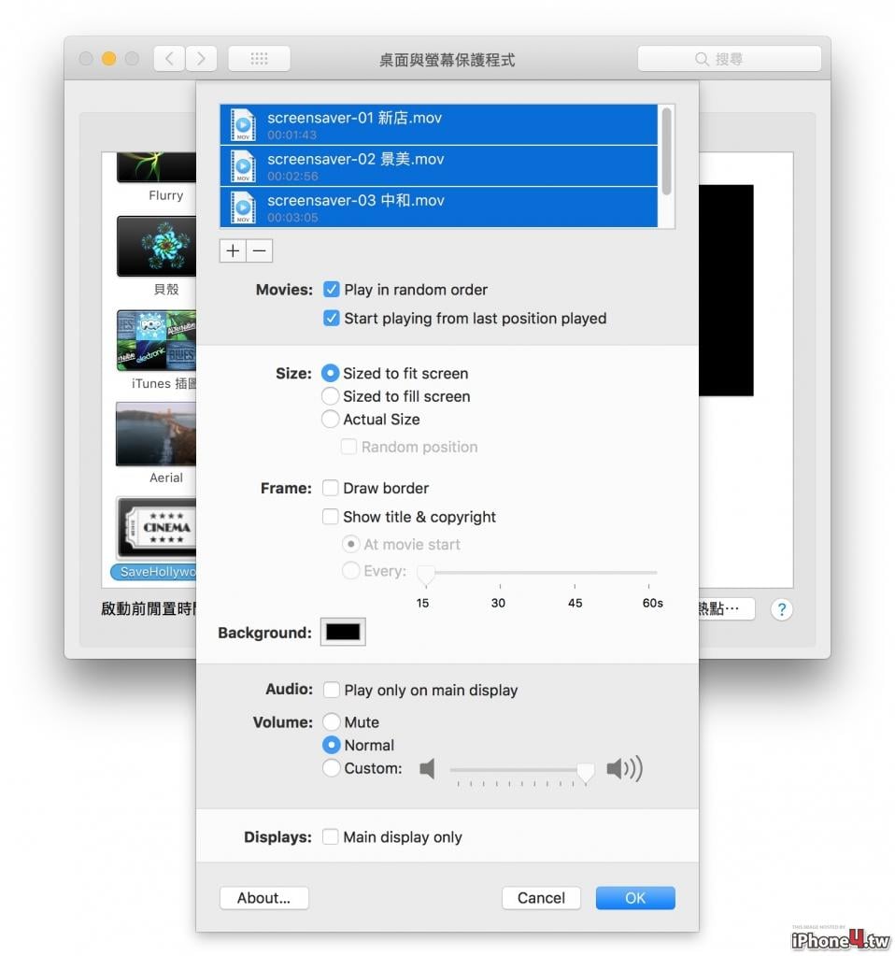
Task: Click the Every interval slider thumb
Action: coord(426,575)
